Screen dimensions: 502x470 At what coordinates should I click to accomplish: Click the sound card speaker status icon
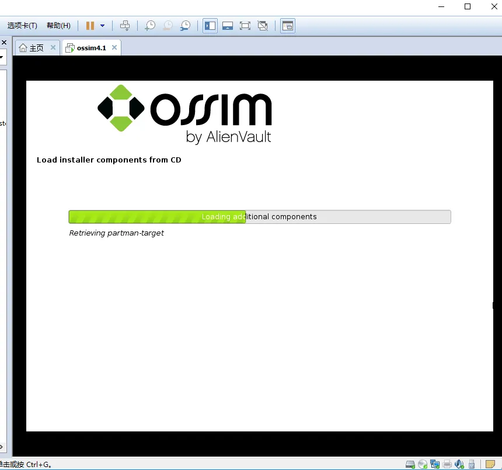[x=459, y=464]
